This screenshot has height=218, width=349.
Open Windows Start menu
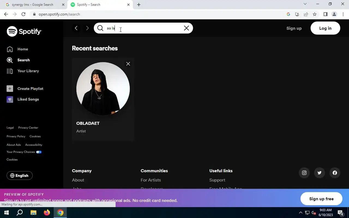[6, 213]
